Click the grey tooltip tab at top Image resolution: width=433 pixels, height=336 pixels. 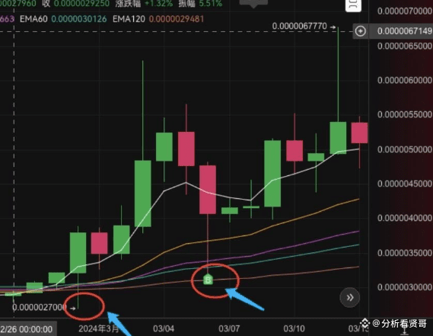[x=253, y=3]
